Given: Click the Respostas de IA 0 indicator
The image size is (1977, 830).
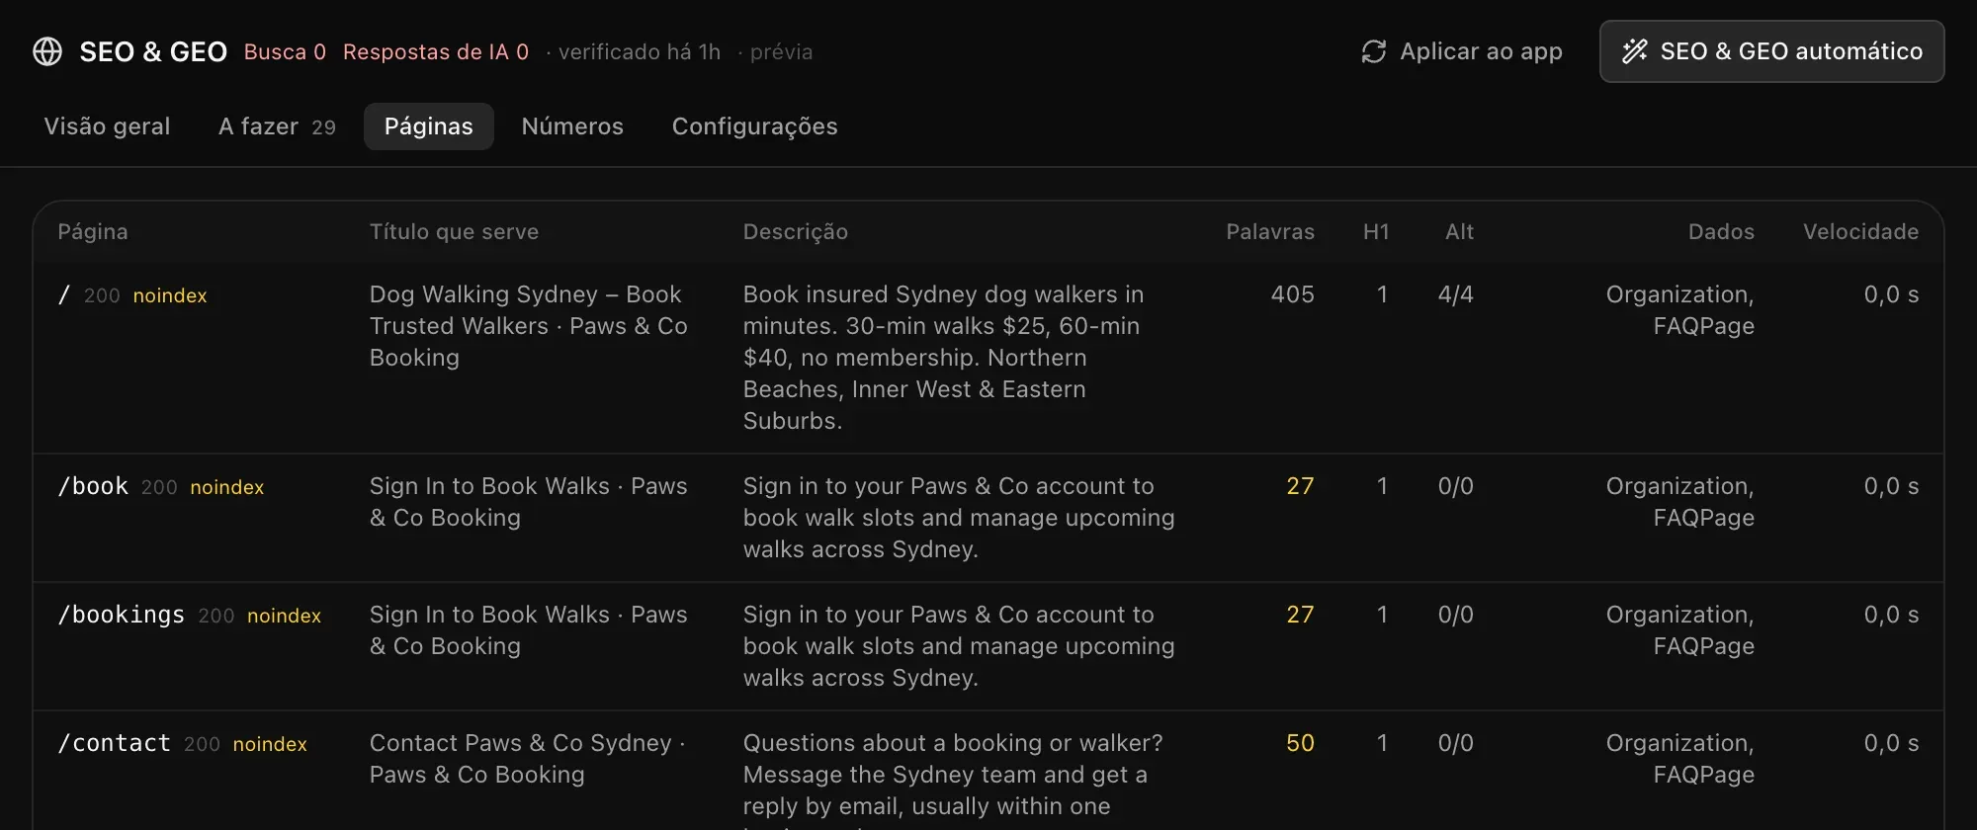Looking at the screenshot, I should click(x=436, y=51).
